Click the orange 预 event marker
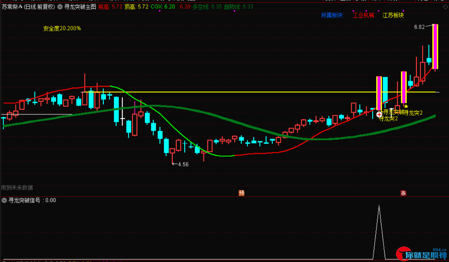 [242, 193]
